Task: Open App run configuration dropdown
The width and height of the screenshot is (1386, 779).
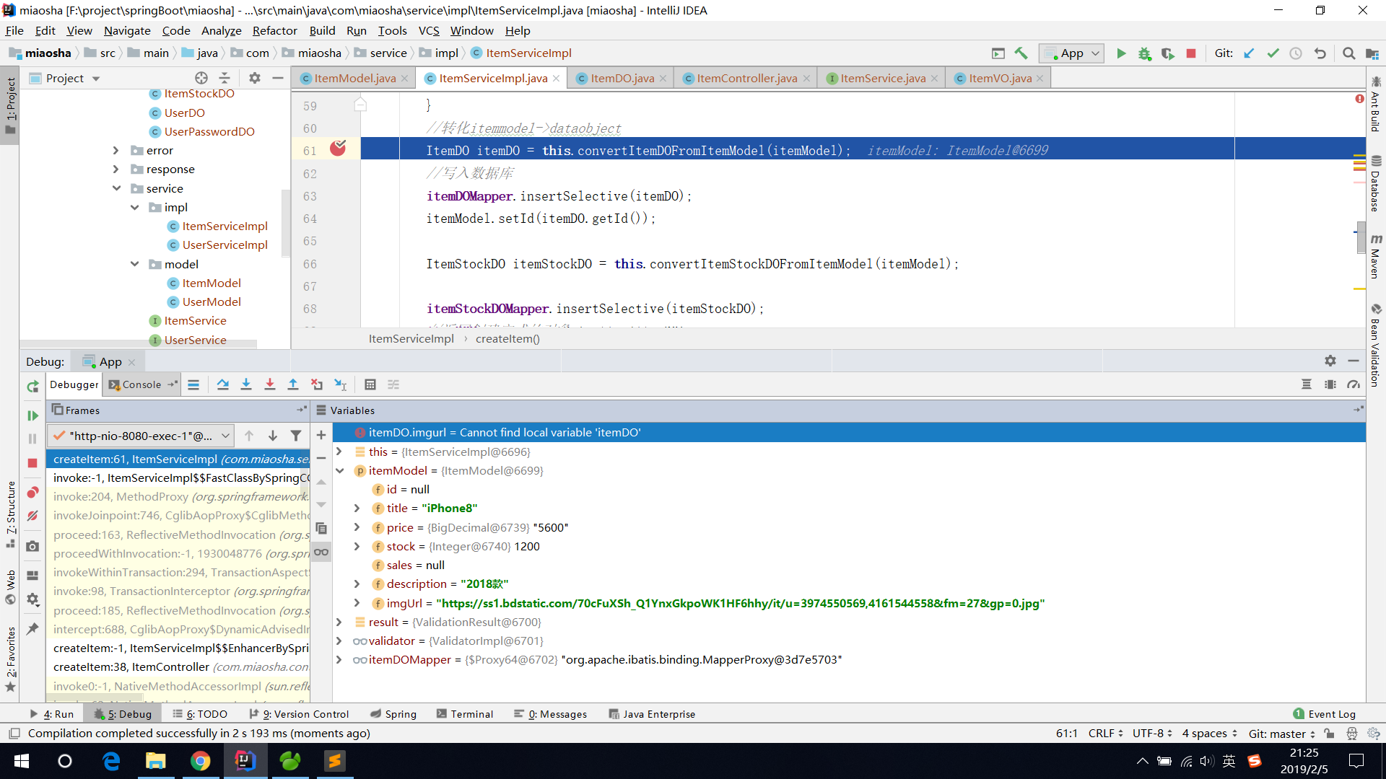Action: [1072, 53]
